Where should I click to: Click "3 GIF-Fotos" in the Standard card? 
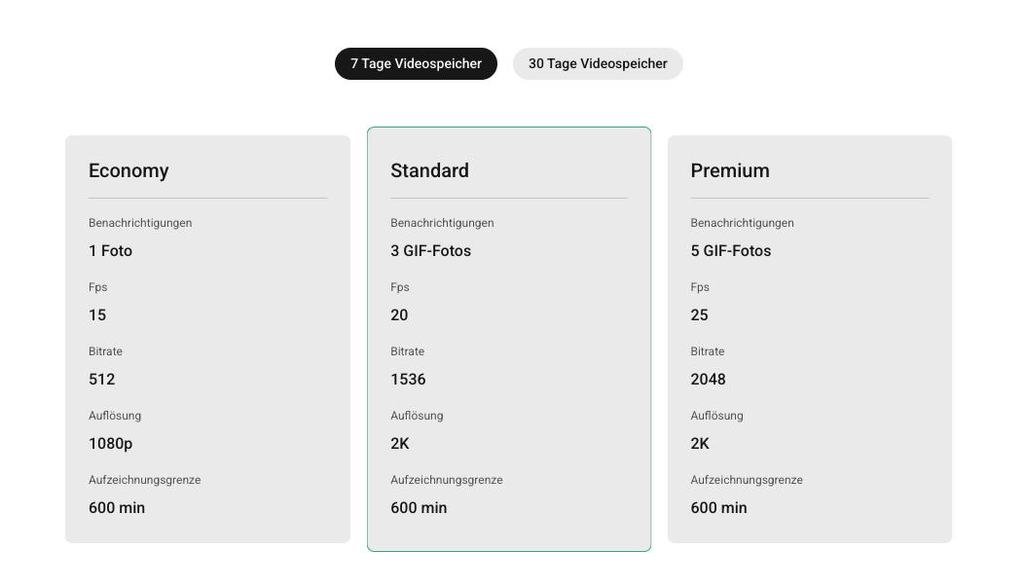(430, 251)
